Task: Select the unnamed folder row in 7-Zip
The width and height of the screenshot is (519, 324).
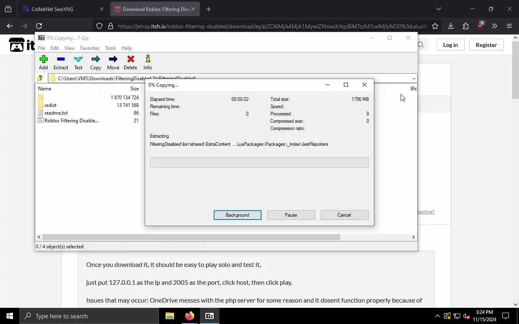Action: [x=41, y=98]
